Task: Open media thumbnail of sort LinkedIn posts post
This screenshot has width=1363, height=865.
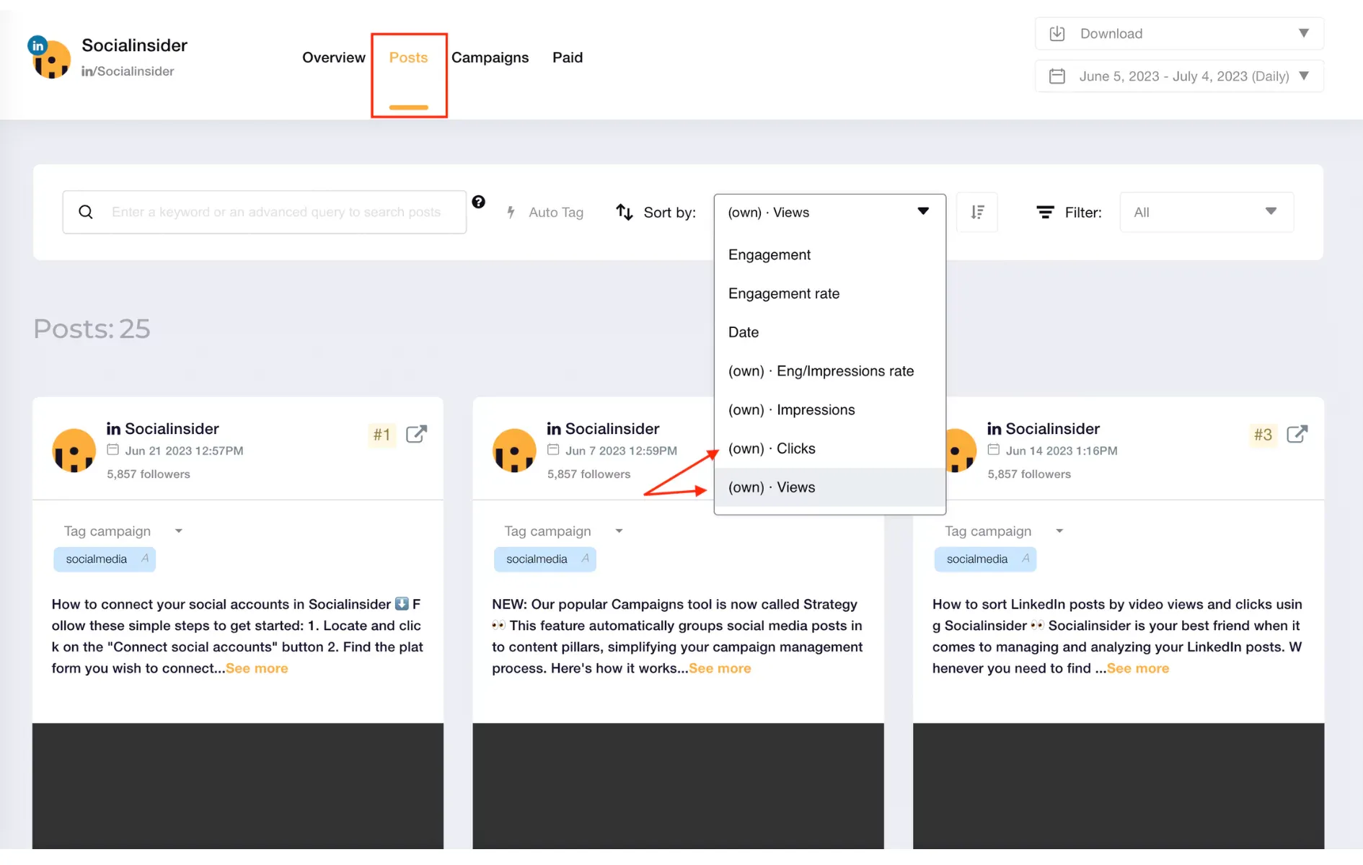Action: pyautogui.click(x=1119, y=786)
